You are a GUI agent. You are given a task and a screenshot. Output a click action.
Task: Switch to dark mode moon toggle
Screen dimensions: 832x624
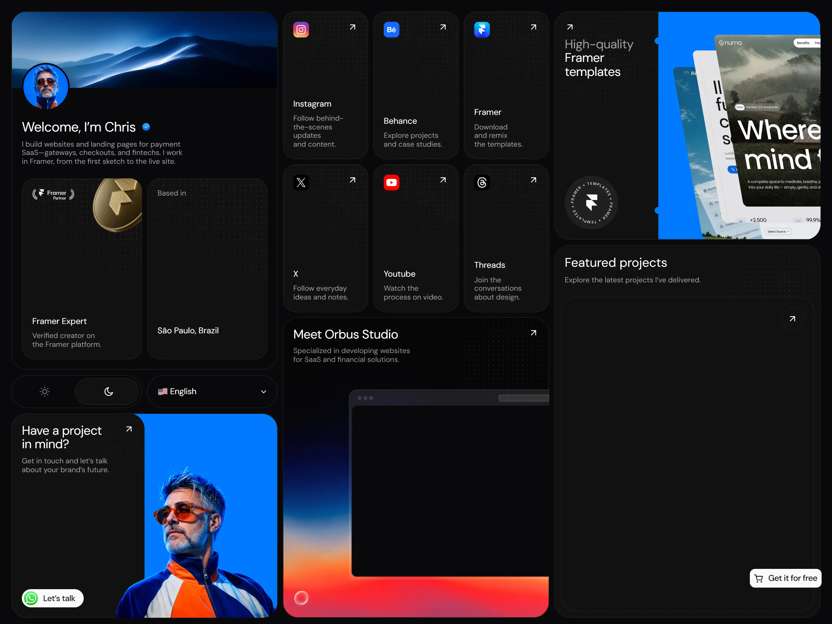(108, 392)
